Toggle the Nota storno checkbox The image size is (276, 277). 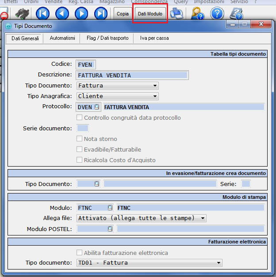(x=80, y=139)
